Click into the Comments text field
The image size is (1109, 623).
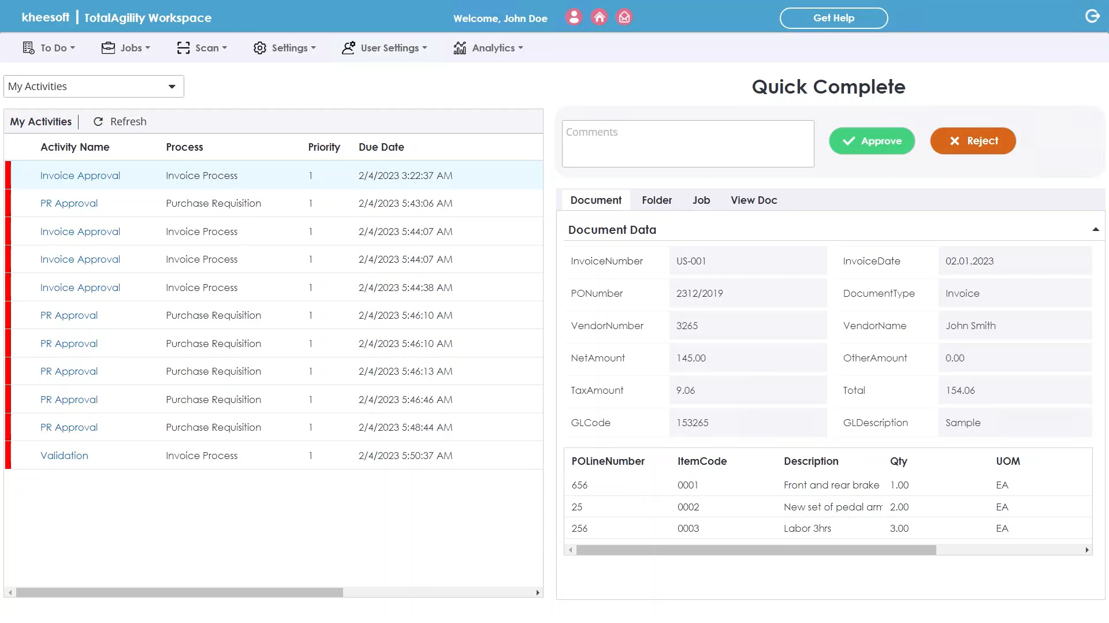687,144
